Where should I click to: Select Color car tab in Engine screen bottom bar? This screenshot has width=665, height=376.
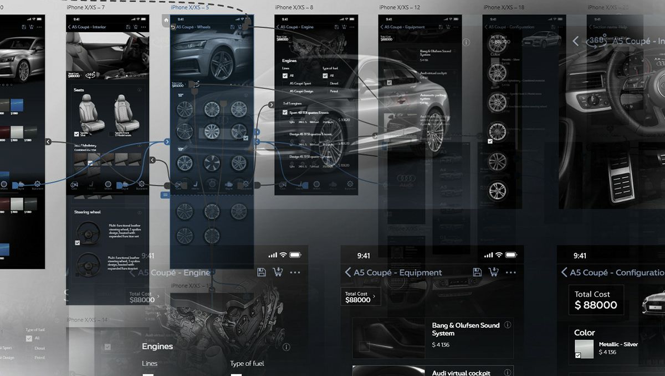pos(284,185)
